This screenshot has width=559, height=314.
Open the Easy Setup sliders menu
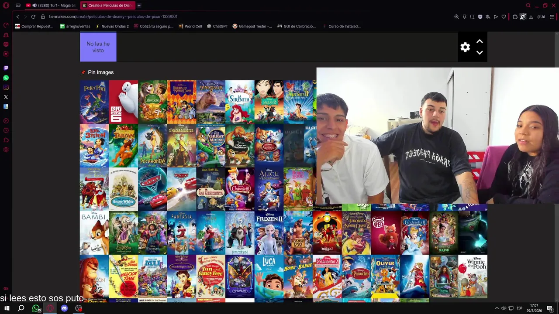[552, 17]
